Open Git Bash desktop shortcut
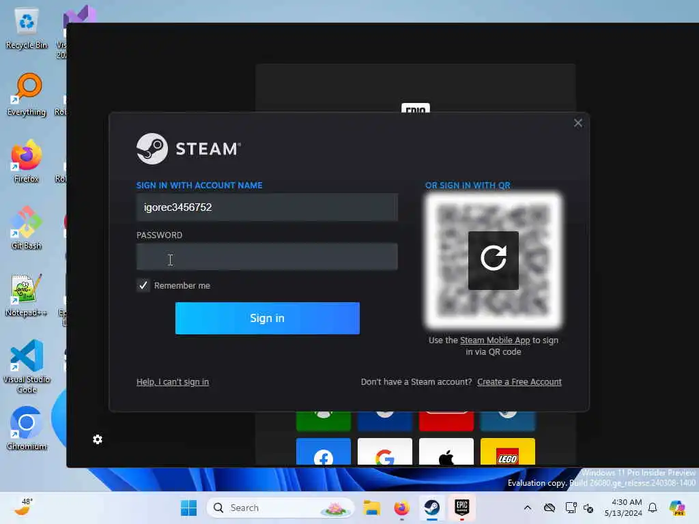This screenshot has height=524, width=699. coord(27,228)
